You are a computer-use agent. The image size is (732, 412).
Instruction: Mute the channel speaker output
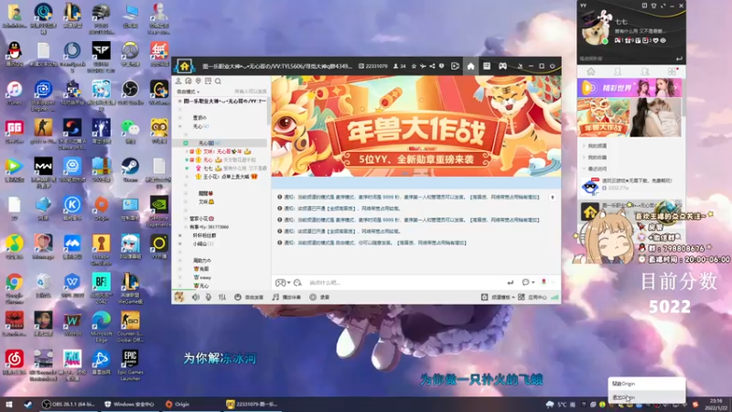tap(196, 297)
